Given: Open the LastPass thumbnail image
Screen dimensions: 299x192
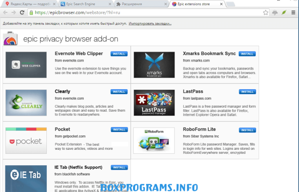Looking at the screenshot, I should tap(154, 103).
